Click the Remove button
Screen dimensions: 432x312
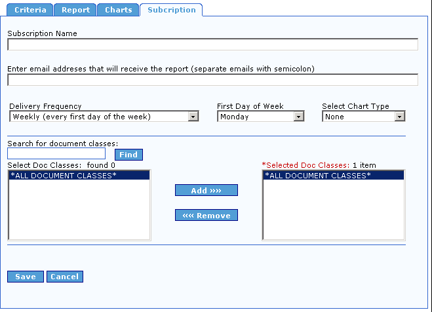[x=206, y=215]
